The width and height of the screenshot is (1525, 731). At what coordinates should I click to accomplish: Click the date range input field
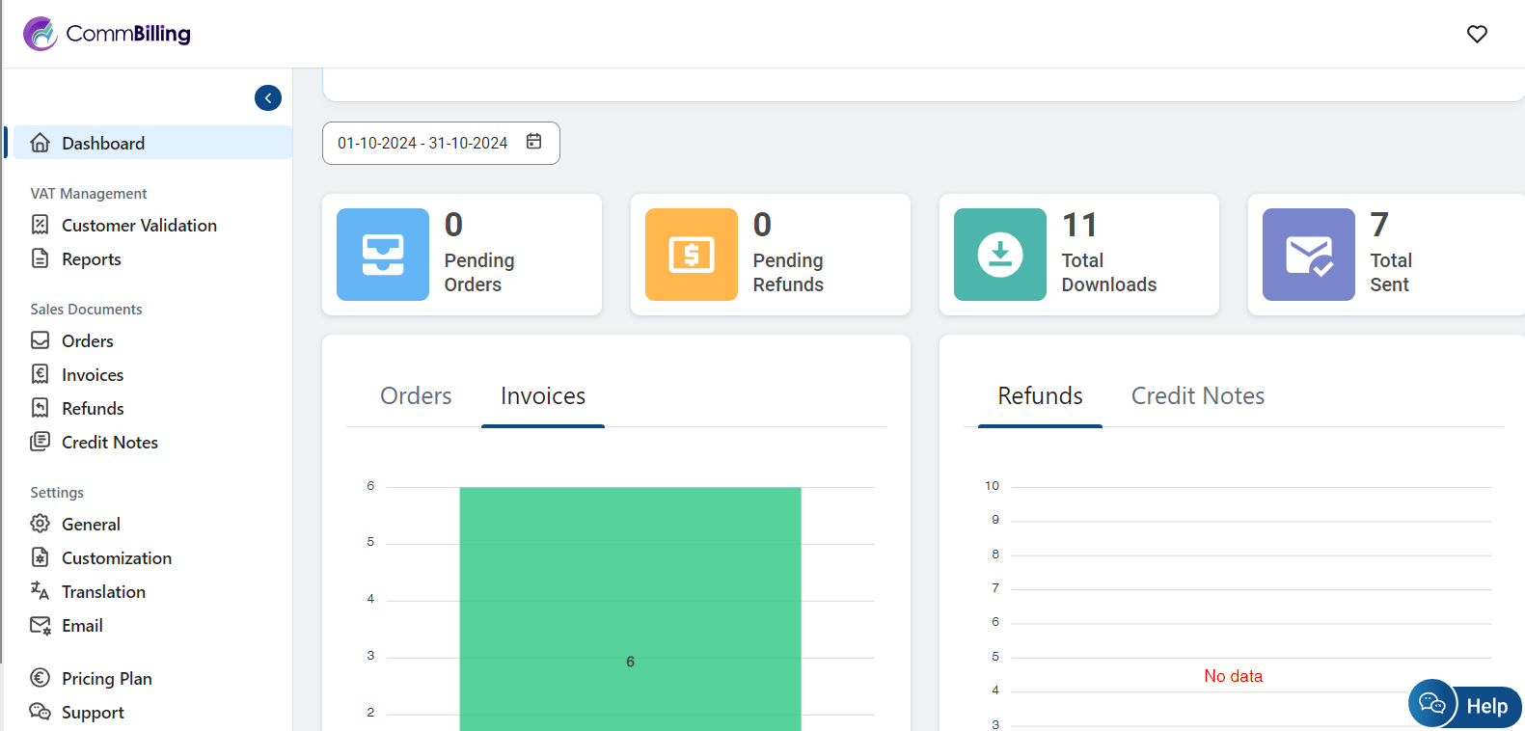coord(422,143)
